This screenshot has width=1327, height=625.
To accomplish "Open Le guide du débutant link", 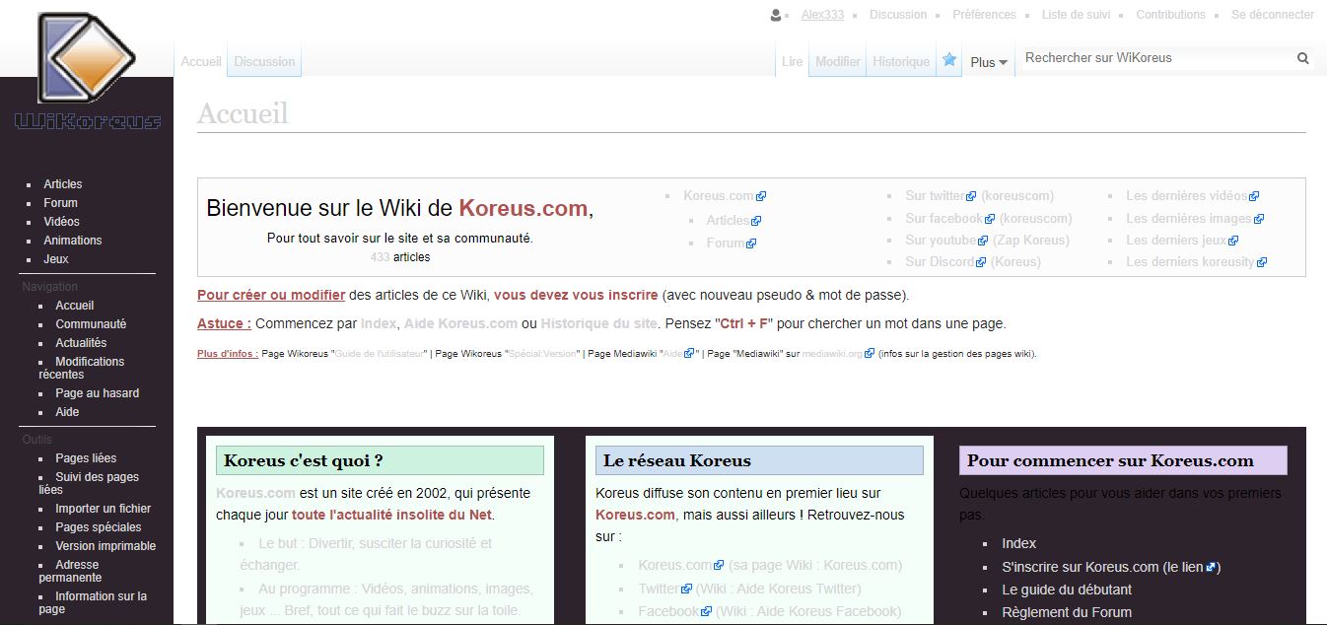I will pos(1066,590).
